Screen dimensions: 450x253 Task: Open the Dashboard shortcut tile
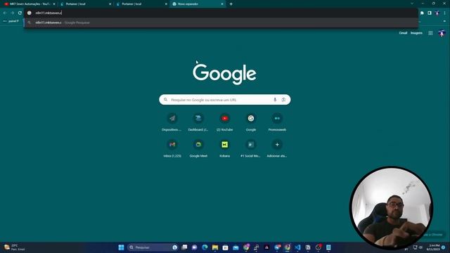tap(198, 122)
